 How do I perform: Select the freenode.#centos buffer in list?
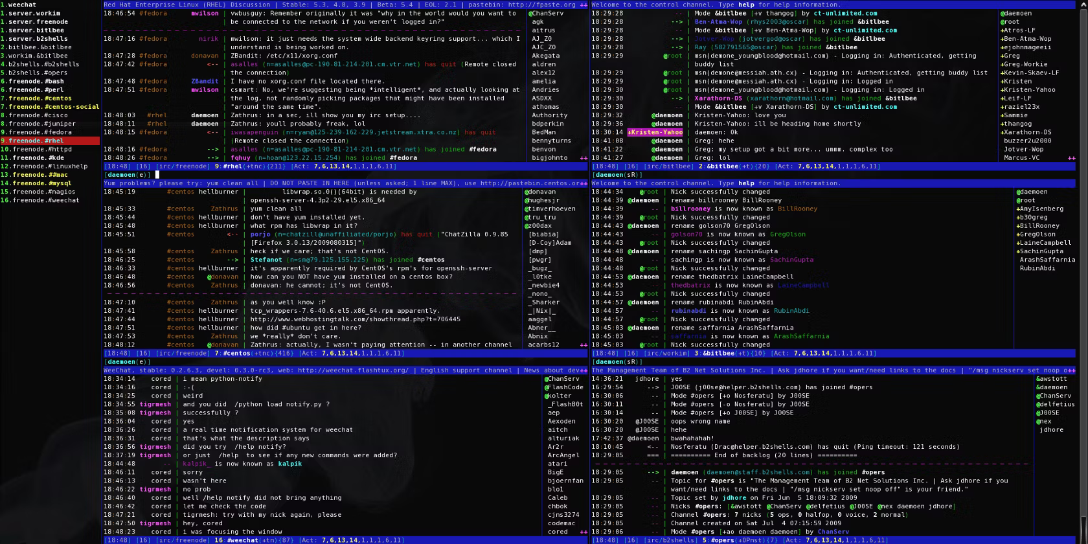(40, 98)
